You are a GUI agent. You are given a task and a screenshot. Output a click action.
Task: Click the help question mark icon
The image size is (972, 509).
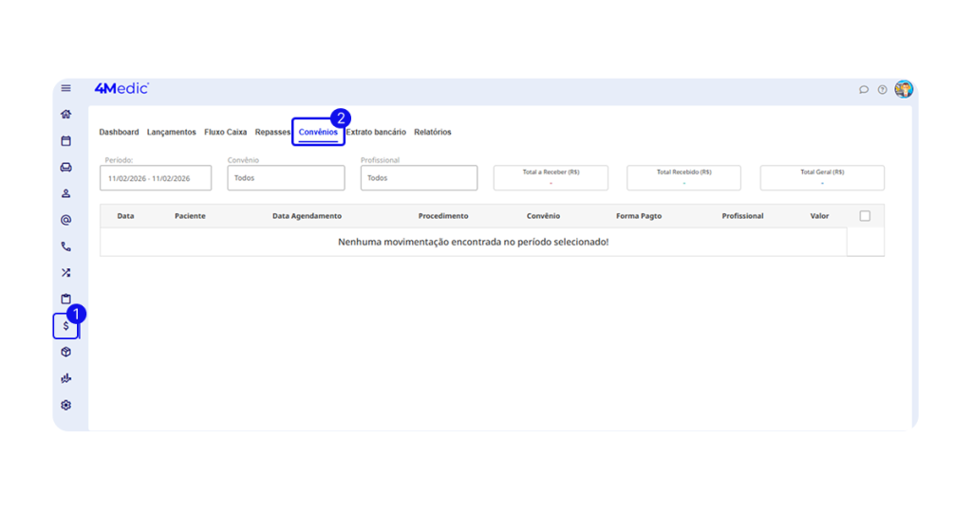882,90
